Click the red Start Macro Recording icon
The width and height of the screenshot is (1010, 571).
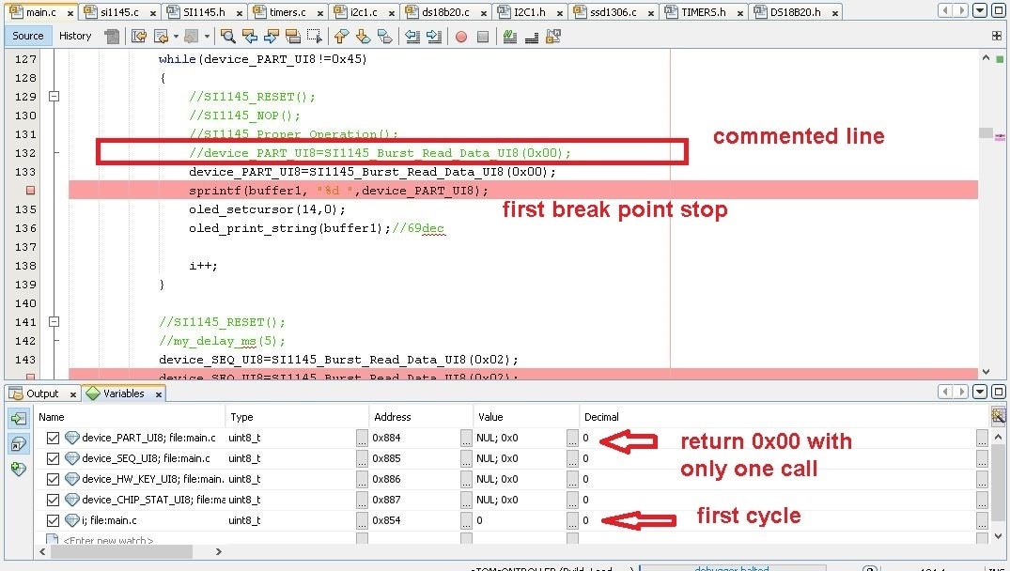tap(460, 37)
